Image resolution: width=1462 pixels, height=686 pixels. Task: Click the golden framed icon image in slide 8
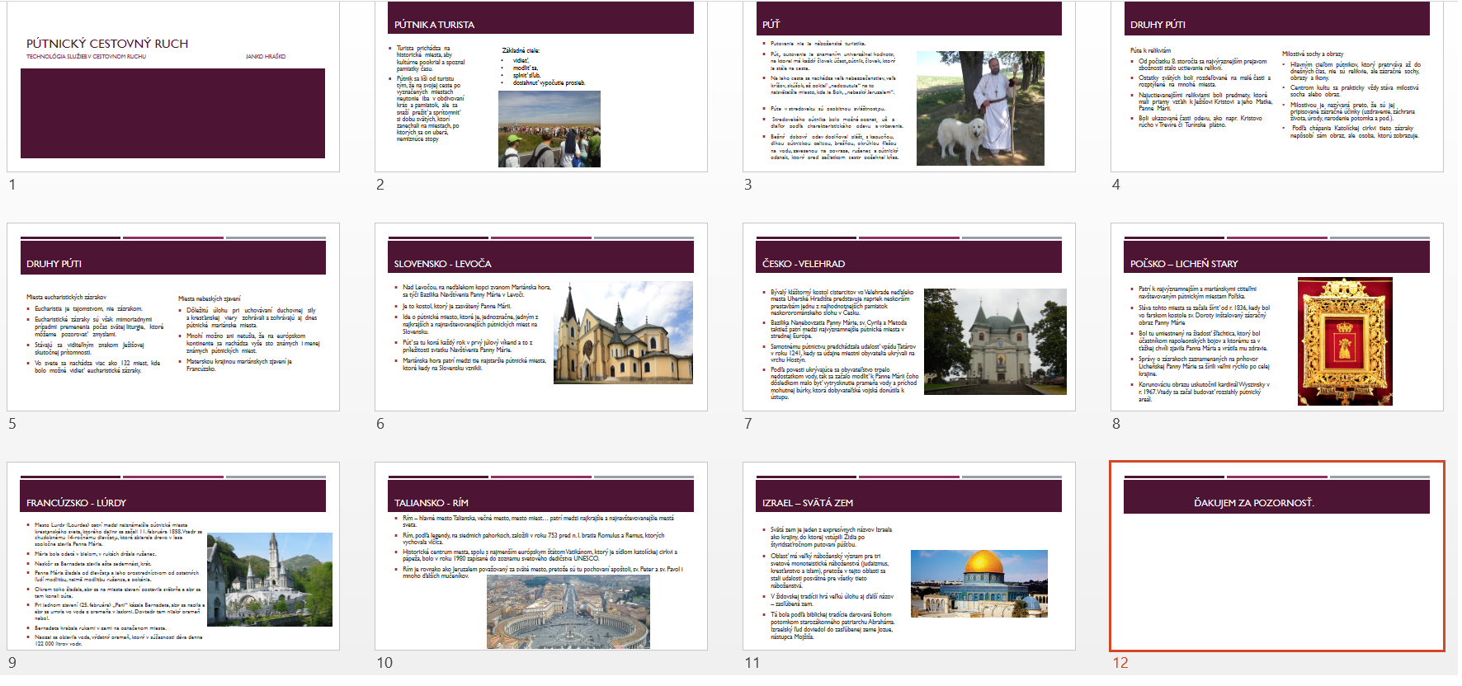click(1345, 341)
